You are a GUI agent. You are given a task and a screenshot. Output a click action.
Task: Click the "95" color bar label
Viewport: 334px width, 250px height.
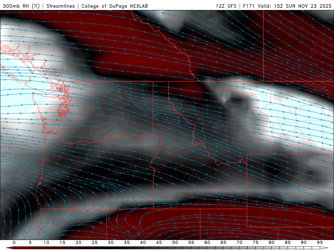click(320, 242)
